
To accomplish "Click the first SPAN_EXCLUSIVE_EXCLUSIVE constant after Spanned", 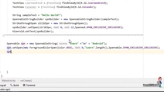I will (104, 27).
